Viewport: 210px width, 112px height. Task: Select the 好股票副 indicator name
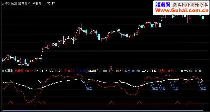click(x=7, y=71)
